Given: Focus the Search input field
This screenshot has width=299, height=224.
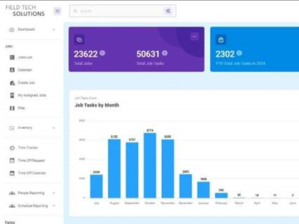Looking at the screenshot, I should [123, 11].
